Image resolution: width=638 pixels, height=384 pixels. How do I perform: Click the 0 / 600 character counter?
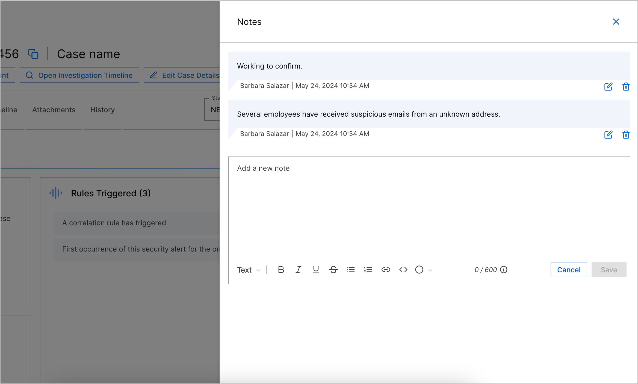(x=486, y=270)
